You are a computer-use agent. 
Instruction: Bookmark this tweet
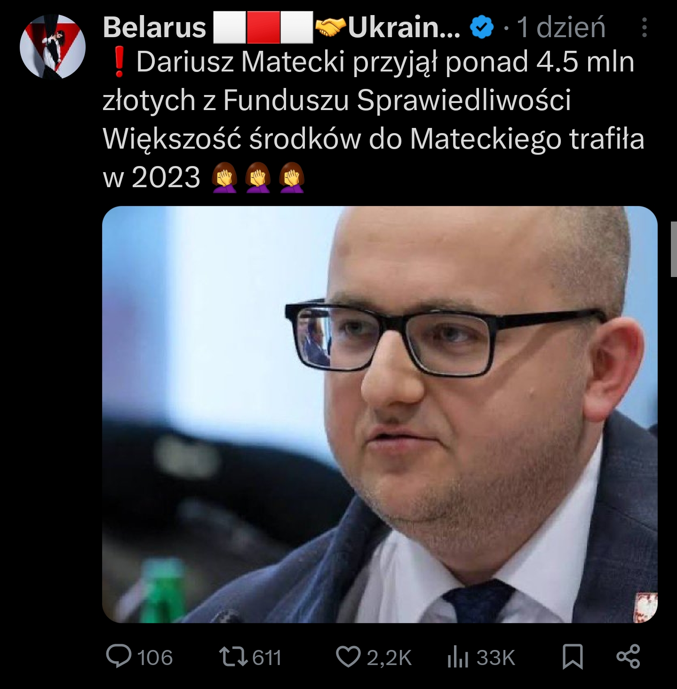pyautogui.click(x=573, y=657)
